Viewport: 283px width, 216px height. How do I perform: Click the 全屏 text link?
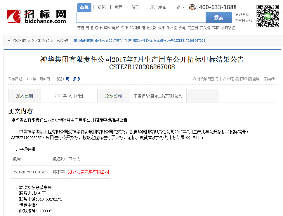click(256, 79)
